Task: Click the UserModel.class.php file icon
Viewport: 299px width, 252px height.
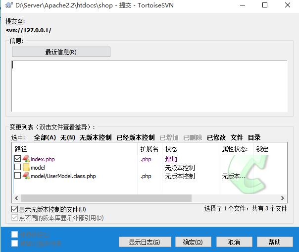Action: pos(26,176)
